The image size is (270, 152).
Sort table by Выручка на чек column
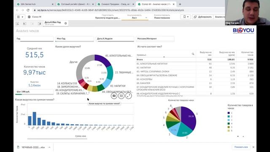[x=205, y=54]
